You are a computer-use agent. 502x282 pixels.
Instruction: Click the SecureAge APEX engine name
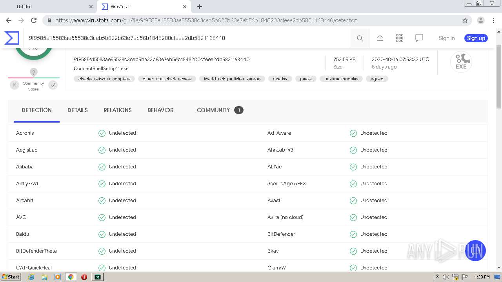coord(287,184)
